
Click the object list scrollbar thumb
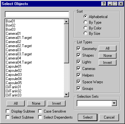click(66, 44)
